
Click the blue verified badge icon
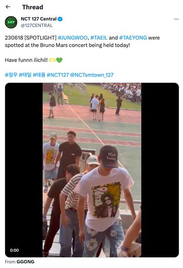point(60,19)
